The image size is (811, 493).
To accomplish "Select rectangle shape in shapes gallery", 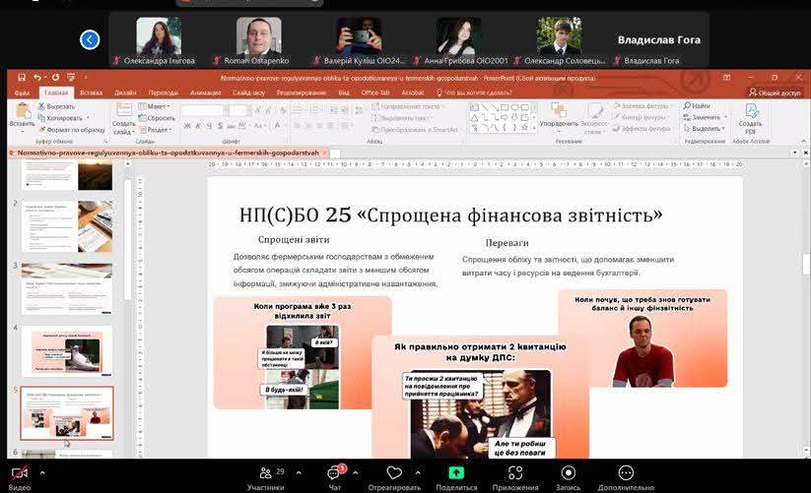I will 505,107.
